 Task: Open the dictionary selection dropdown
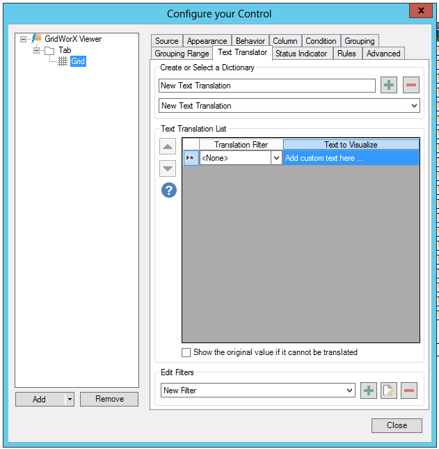point(414,106)
